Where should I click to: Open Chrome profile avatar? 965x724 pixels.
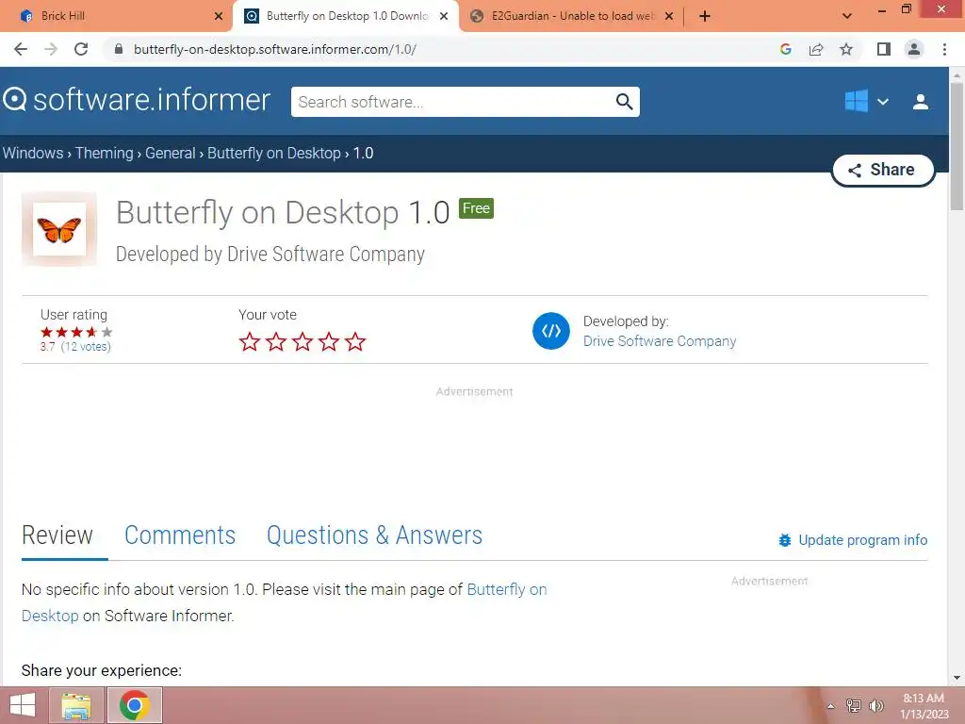coord(914,49)
